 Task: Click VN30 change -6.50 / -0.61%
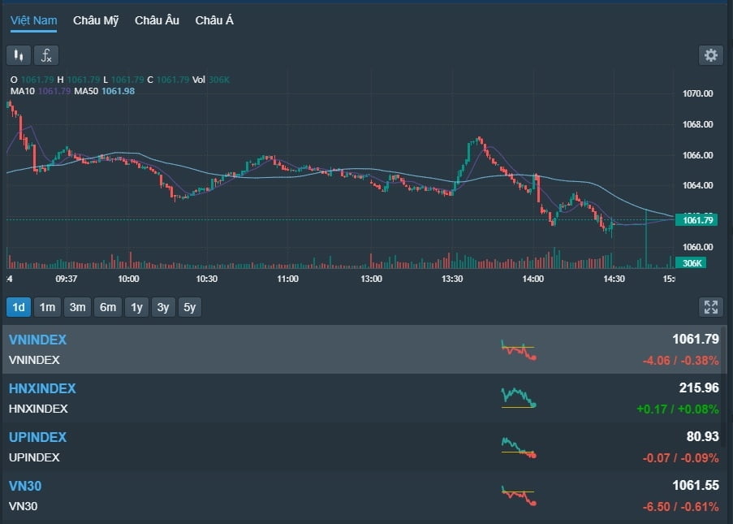(x=680, y=507)
